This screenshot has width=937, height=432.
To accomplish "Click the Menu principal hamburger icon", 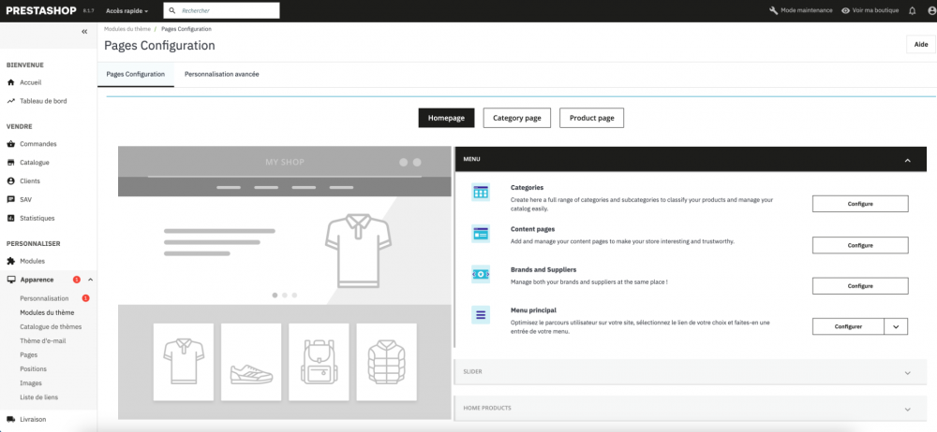I will point(481,314).
